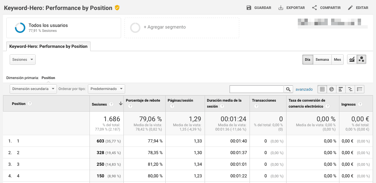Select Keyword-Hero: Performance by Position tab
Viewport: 376px width, 183px height.
point(48,46)
